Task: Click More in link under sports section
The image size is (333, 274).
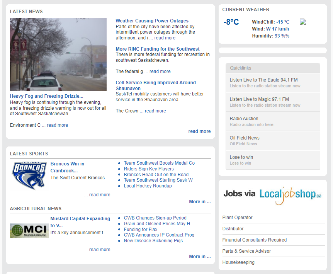Action: (200, 201)
